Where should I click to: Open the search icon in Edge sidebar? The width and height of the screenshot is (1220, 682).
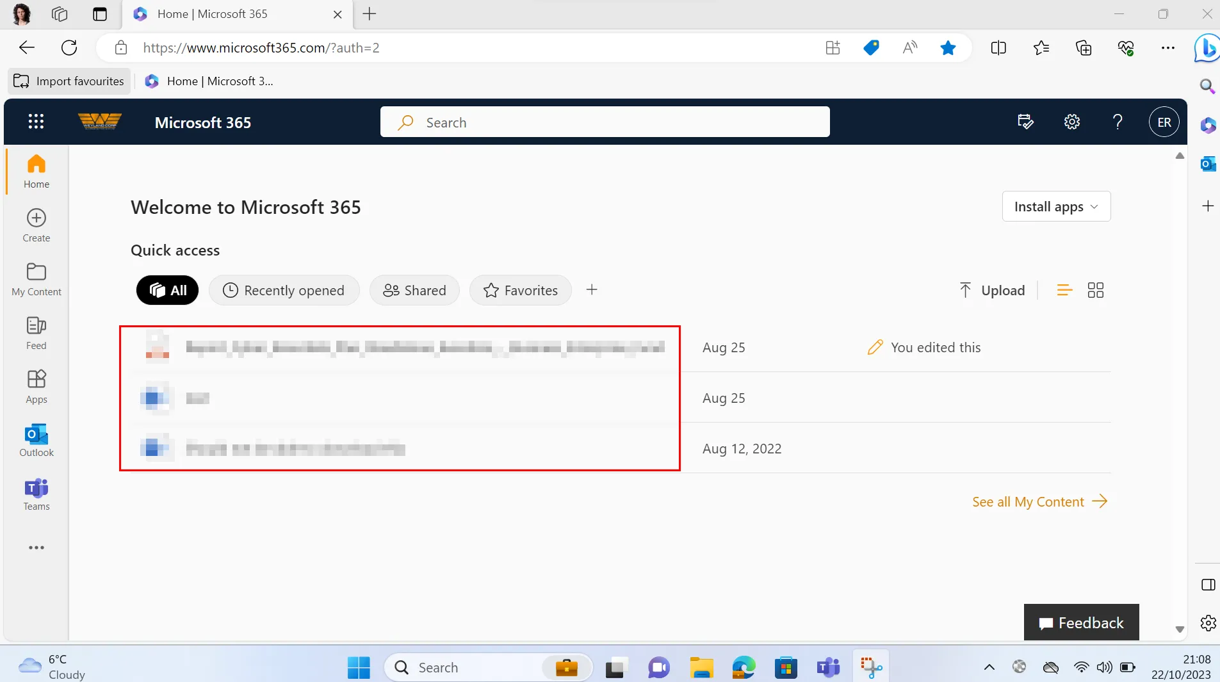click(1207, 86)
